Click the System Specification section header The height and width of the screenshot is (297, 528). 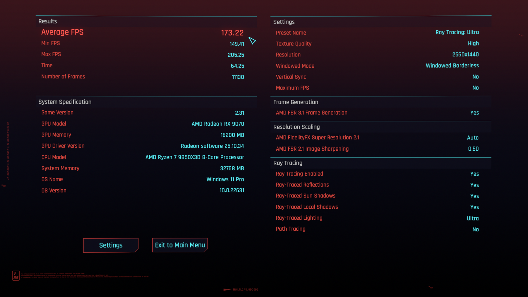65,102
